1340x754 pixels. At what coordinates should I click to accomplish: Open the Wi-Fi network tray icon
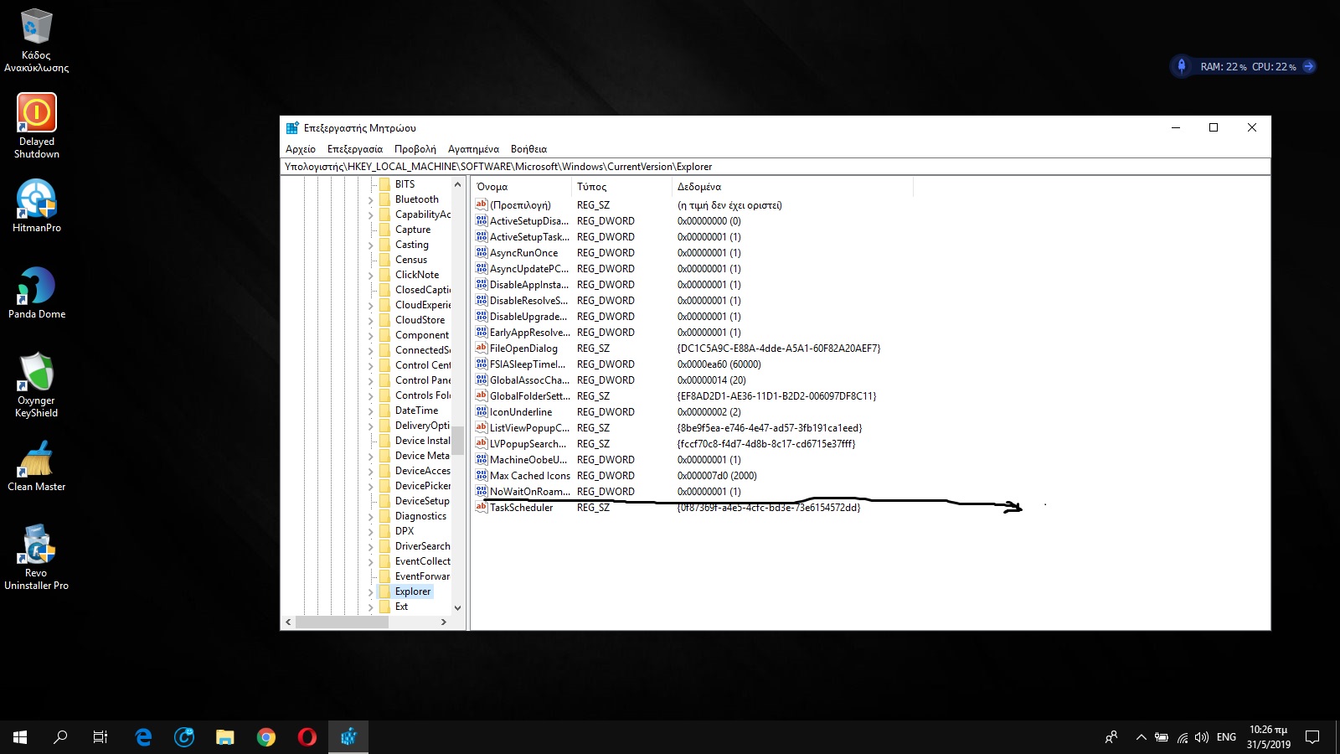pos(1182,737)
